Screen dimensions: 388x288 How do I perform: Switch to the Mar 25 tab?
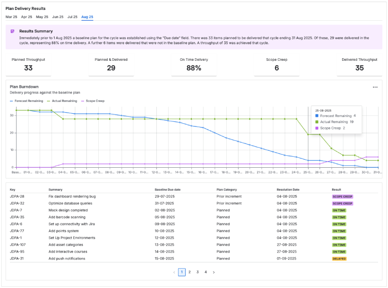pyautogui.click(x=11, y=17)
